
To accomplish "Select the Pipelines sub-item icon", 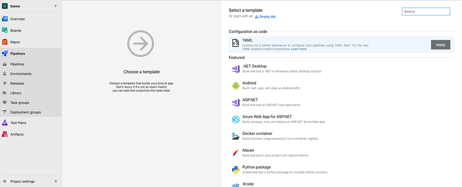I will tap(5, 64).
